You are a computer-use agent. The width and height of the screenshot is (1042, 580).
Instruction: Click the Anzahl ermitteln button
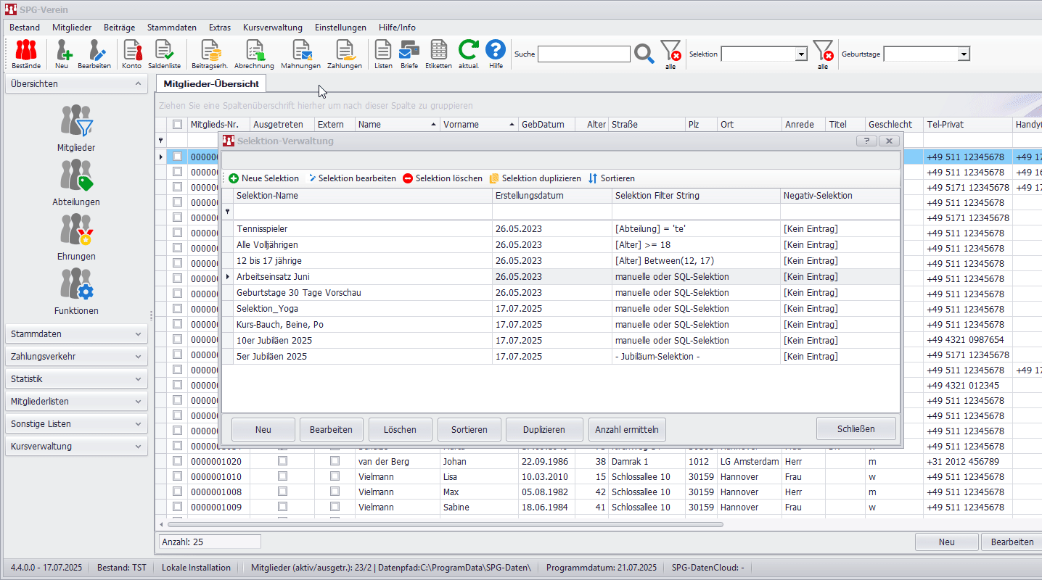626,429
